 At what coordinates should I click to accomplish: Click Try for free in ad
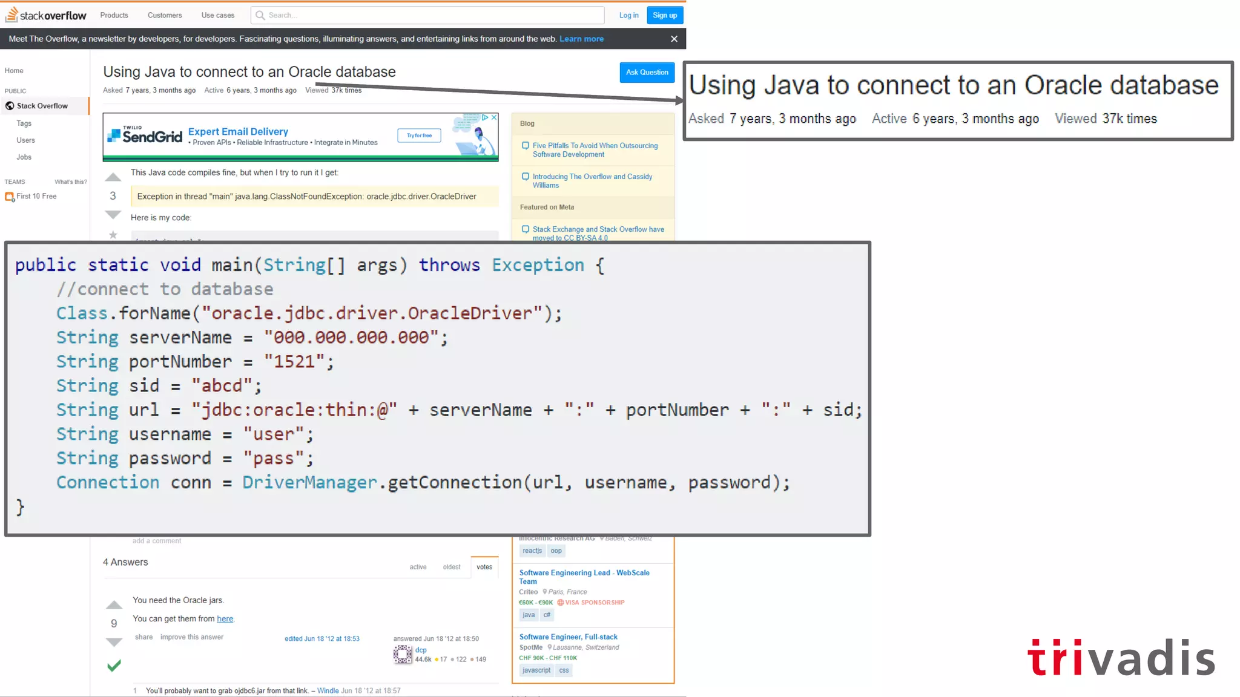[419, 136]
